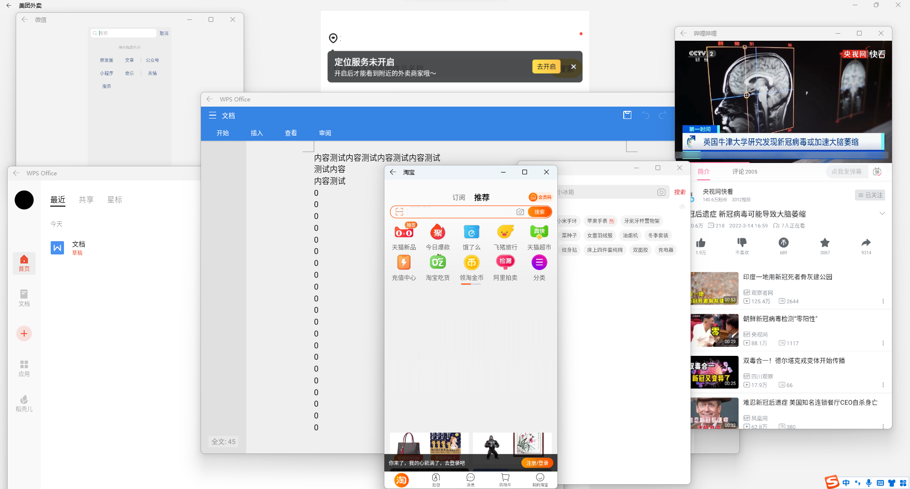Viewport: 910px width, 489px height.
Task: Open the 饿了么 icon in Taobao
Action: point(471,232)
